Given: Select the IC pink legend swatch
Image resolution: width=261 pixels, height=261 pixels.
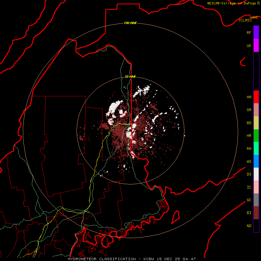Looking at the screenshot, I should [x=256, y=187].
